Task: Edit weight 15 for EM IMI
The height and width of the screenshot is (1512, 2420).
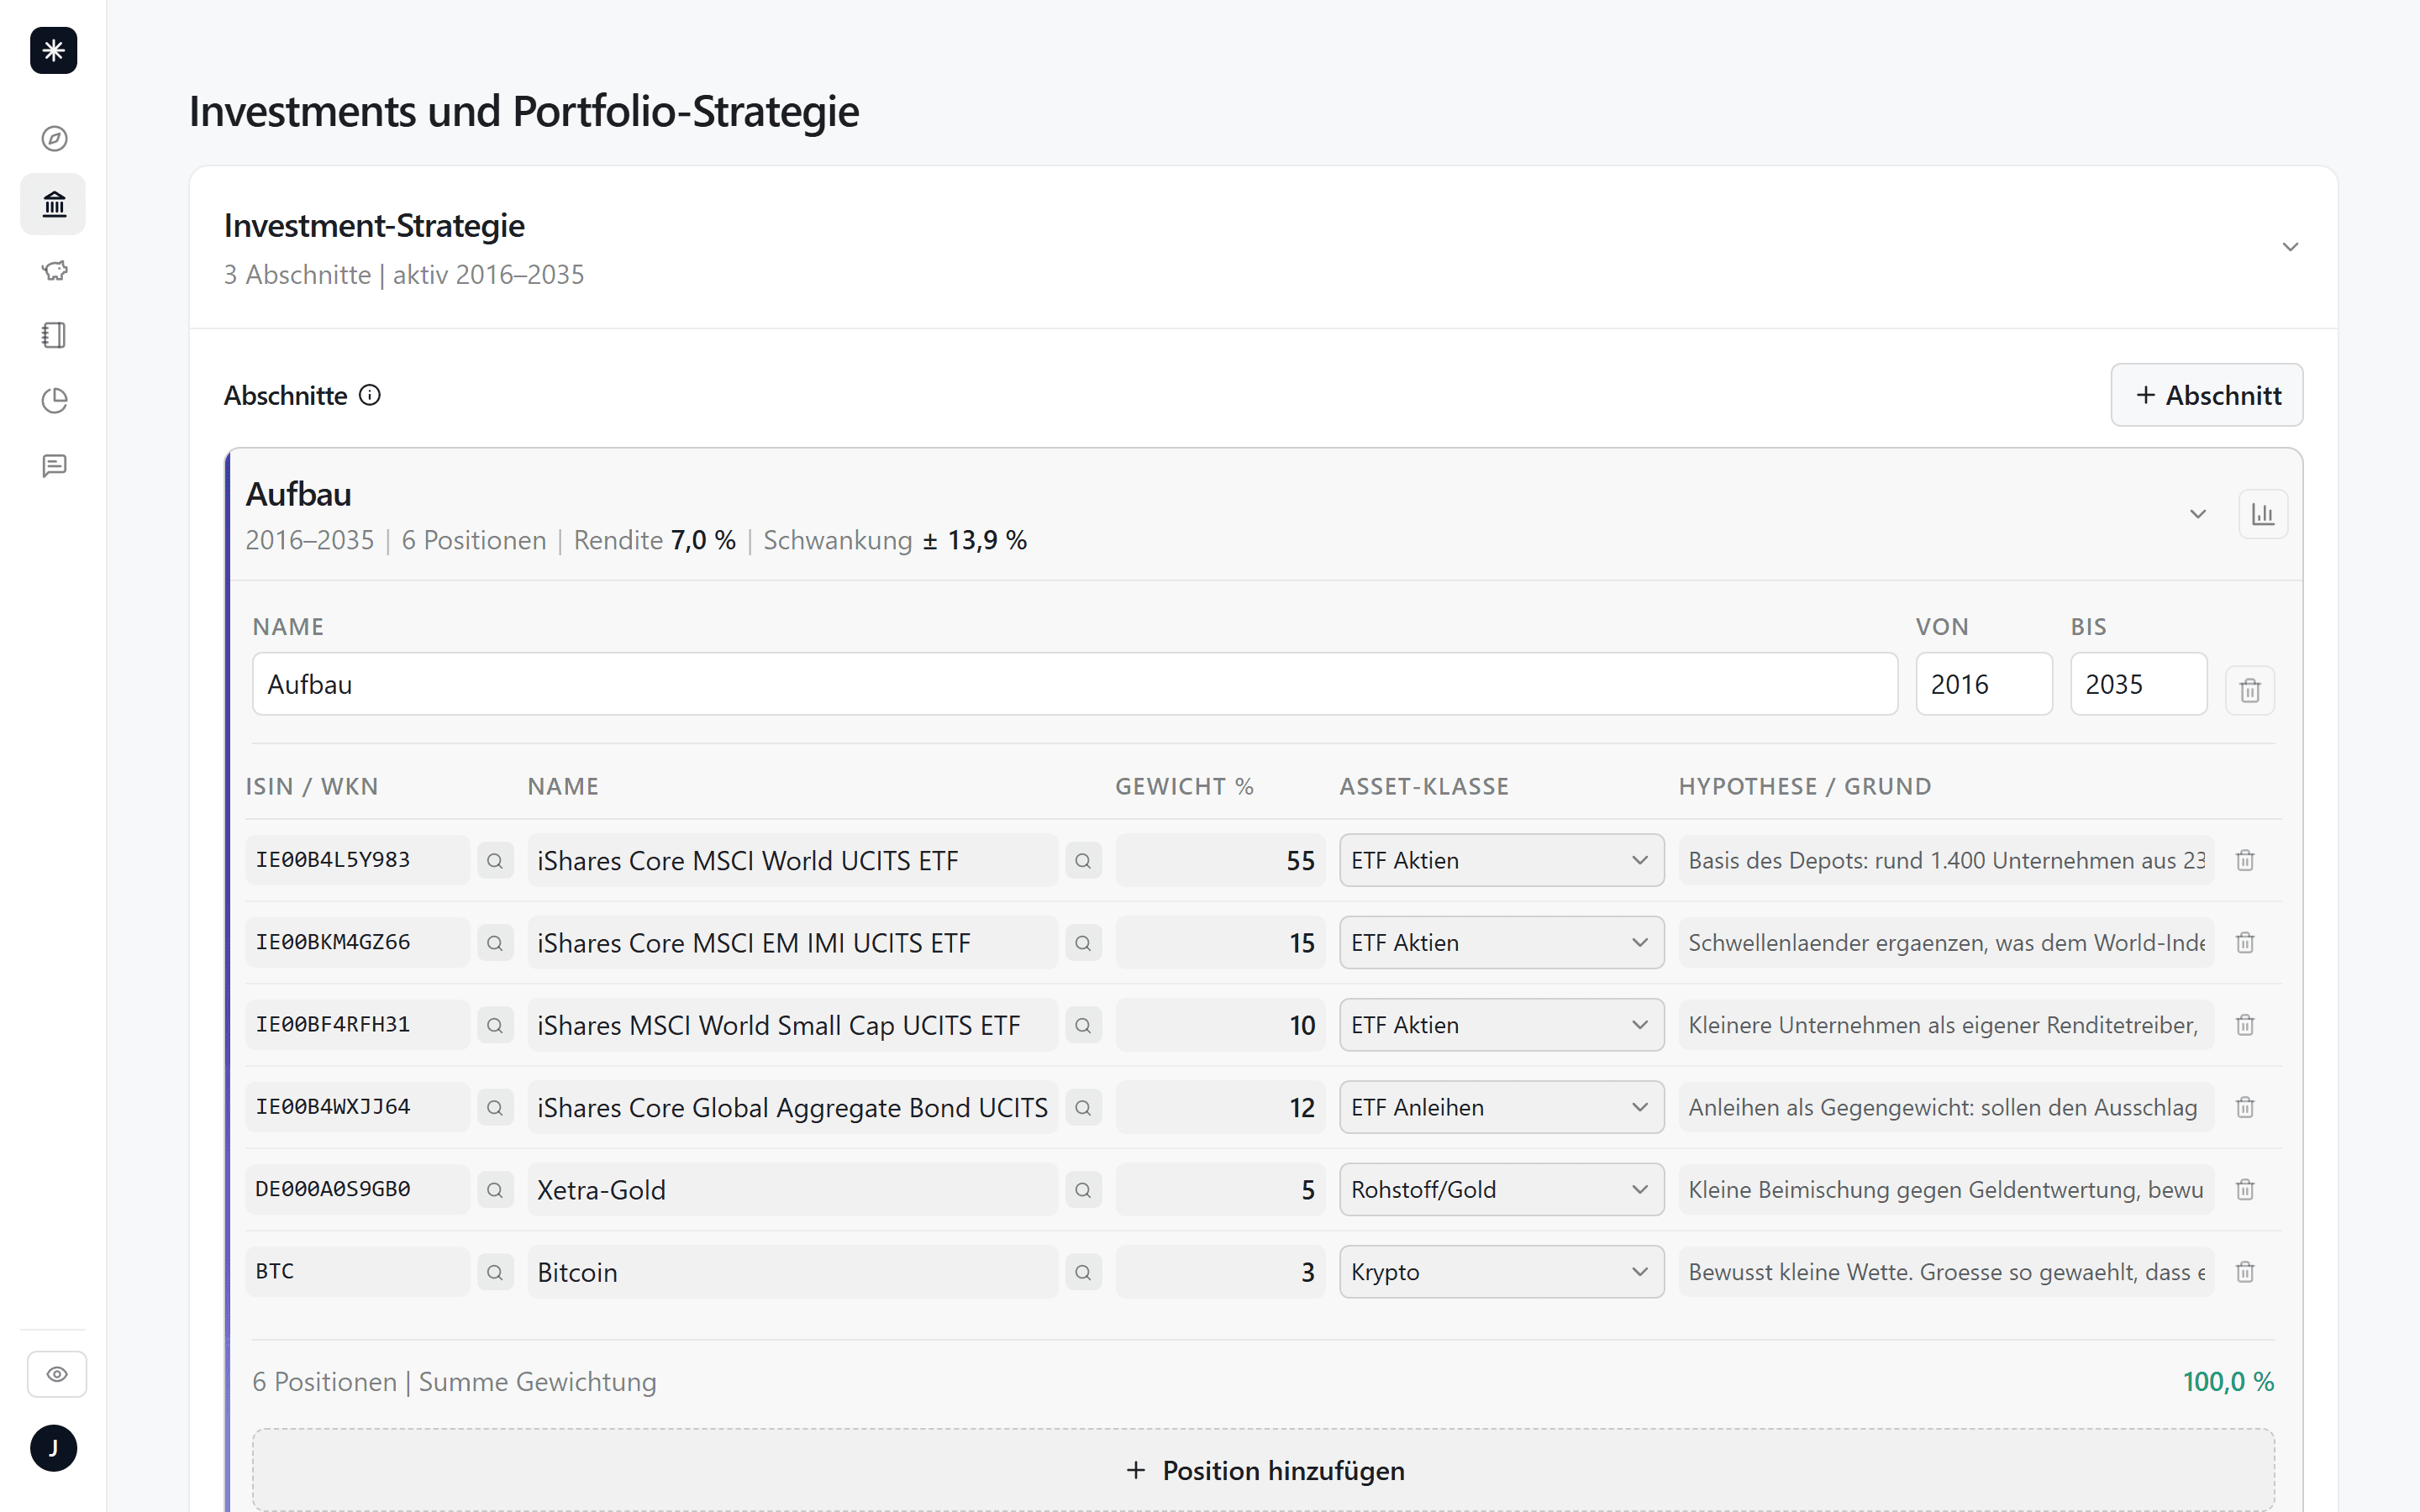Action: point(1220,942)
